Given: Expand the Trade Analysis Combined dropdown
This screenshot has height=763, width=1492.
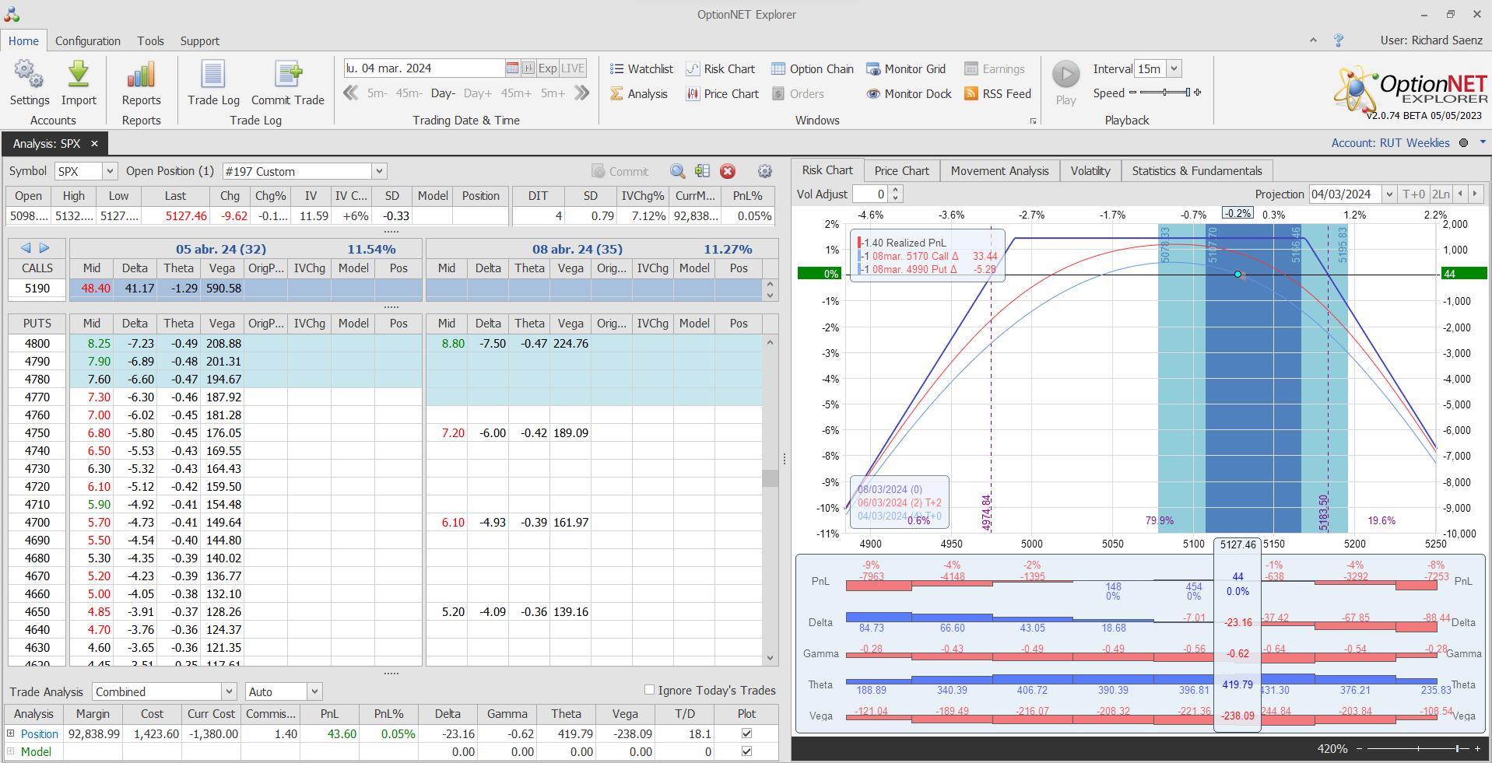Looking at the screenshot, I should 229,691.
